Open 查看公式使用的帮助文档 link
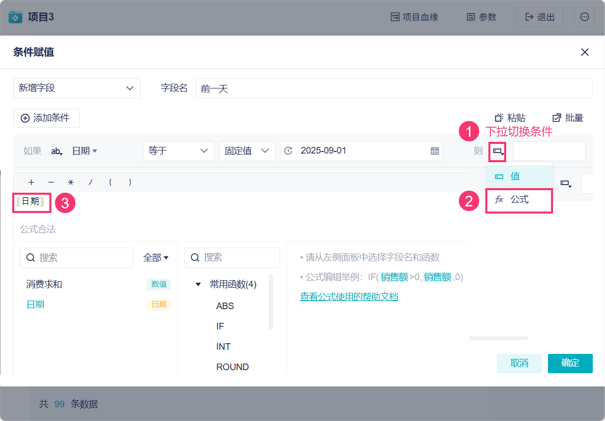Image resolution: width=605 pixels, height=421 pixels. (x=349, y=297)
